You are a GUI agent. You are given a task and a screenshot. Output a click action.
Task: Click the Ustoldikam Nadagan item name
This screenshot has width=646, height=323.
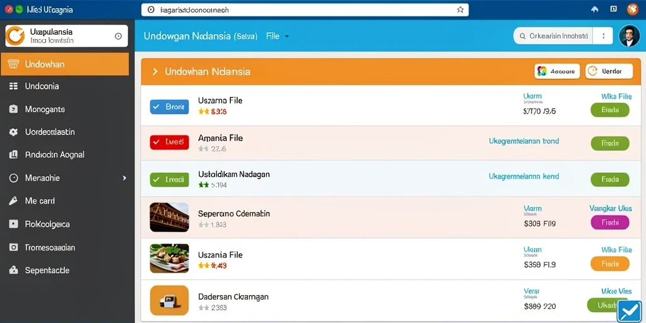point(234,174)
